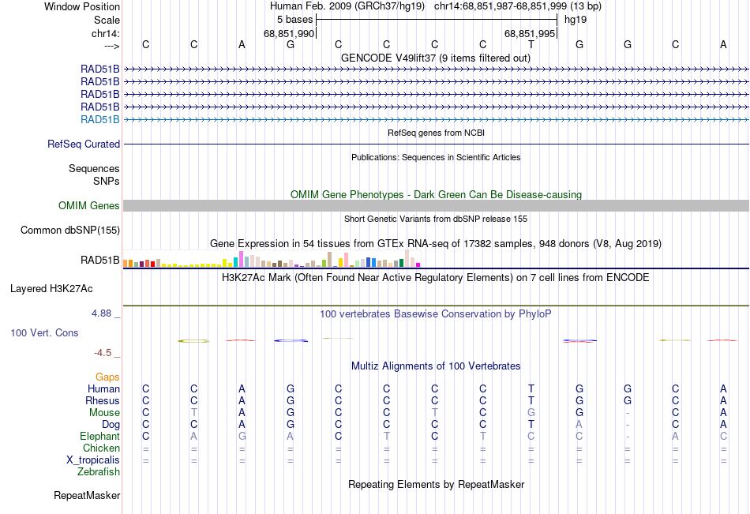Click the base direction arrow "--->" label
Screen dimensions: 750x514
(111, 46)
